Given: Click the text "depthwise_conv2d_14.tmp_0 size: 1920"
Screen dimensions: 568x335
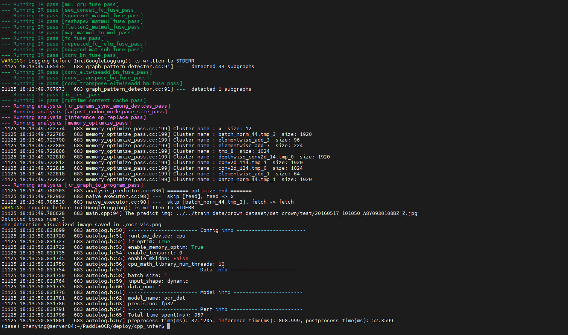Looking at the screenshot, I should [274, 157].
